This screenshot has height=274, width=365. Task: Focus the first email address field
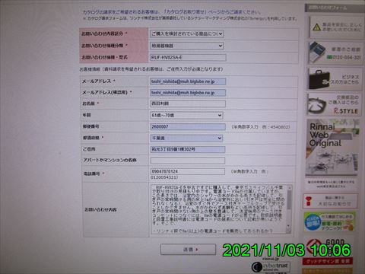[188, 81]
